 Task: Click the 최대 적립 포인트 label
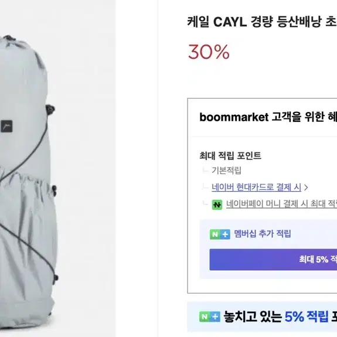pyautogui.click(x=230, y=155)
